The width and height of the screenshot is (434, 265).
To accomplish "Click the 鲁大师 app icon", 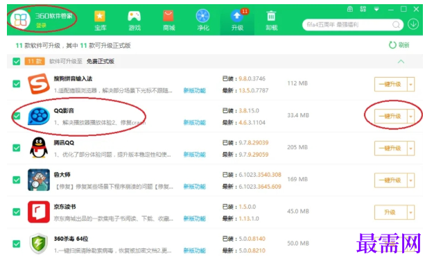I will [x=39, y=180].
